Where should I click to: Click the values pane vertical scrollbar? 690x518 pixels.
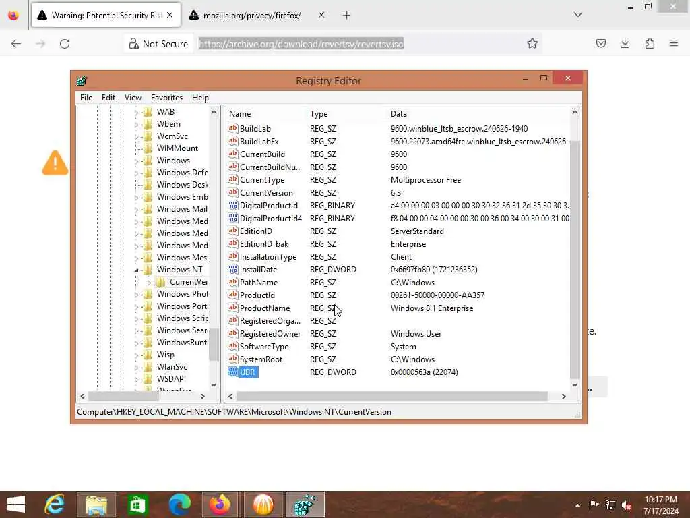tap(575, 260)
